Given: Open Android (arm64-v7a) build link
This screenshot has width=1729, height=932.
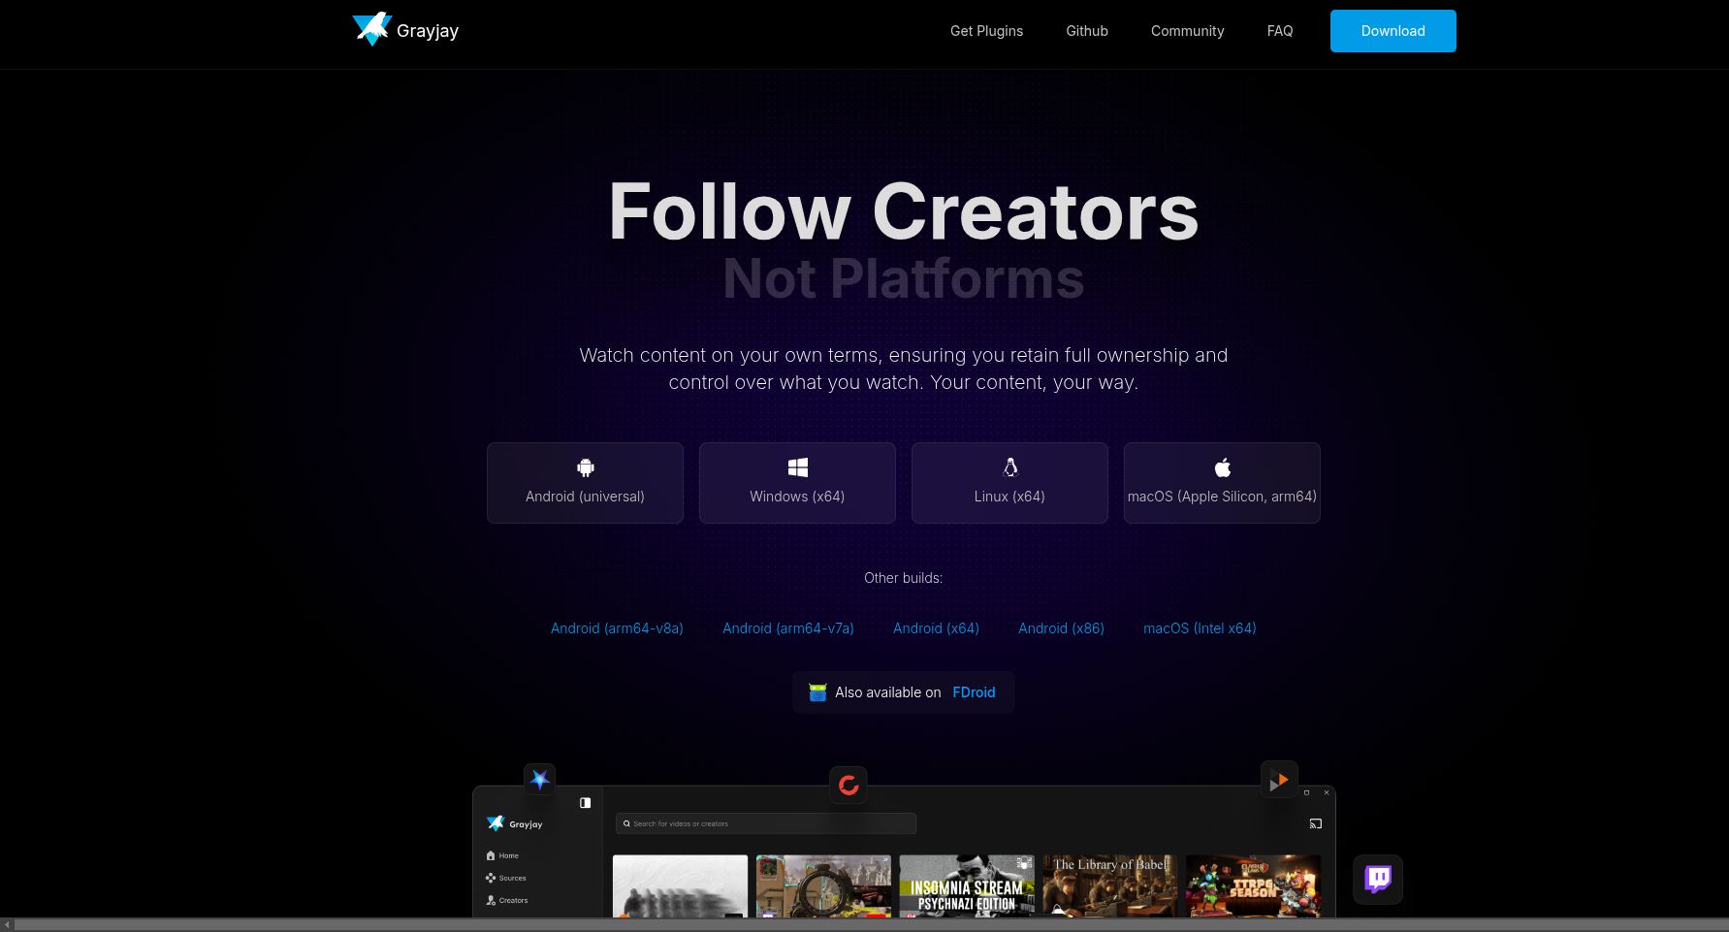Looking at the screenshot, I should (x=788, y=628).
